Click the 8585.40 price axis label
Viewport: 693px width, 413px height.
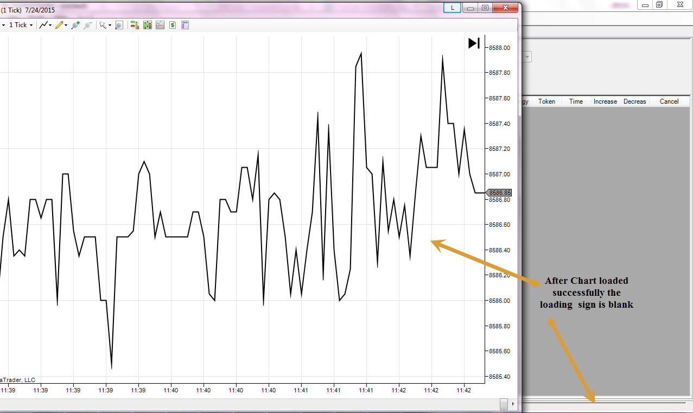pyautogui.click(x=499, y=377)
